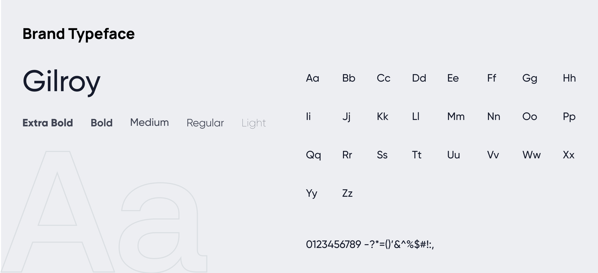
Task: Select the Hh glyph sample
Action: point(569,78)
